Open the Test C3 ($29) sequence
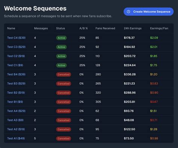The width and height of the screenshot is (178, 148). 16,47
